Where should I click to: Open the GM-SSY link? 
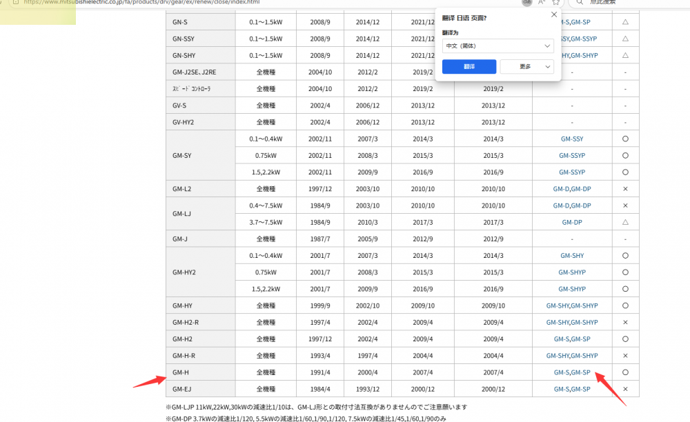click(x=571, y=139)
